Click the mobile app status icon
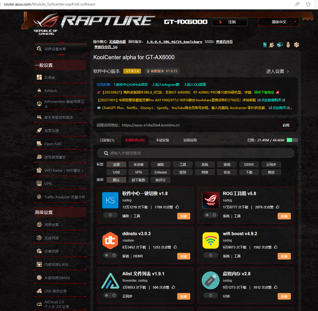 pos(265,45)
